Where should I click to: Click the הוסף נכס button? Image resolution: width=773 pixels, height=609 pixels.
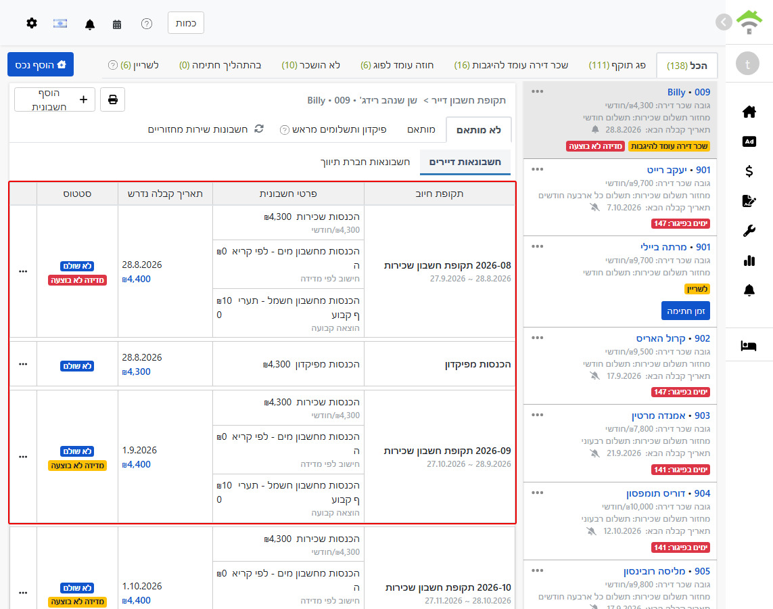click(41, 64)
